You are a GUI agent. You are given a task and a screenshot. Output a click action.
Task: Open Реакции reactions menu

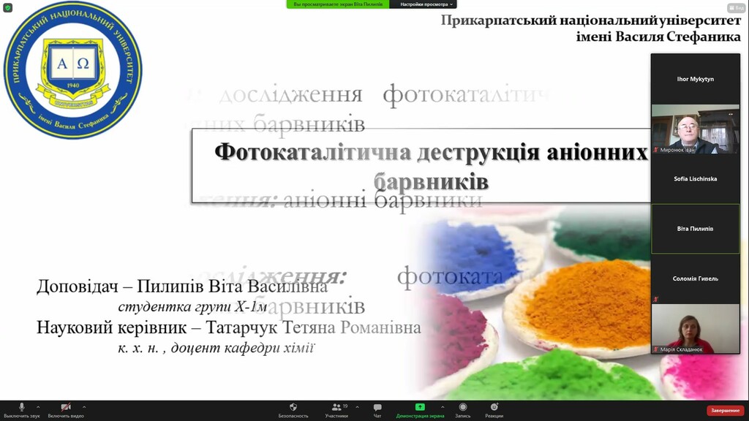click(x=494, y=410)
